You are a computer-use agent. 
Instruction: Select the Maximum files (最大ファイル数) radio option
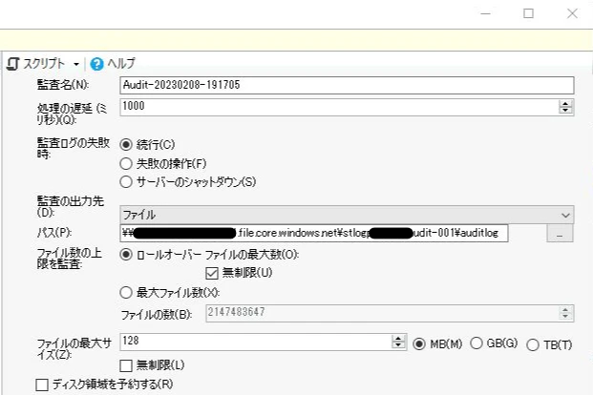126,293
